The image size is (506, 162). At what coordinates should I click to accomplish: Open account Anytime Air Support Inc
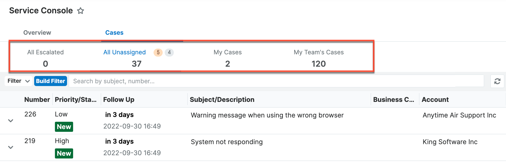459,115
